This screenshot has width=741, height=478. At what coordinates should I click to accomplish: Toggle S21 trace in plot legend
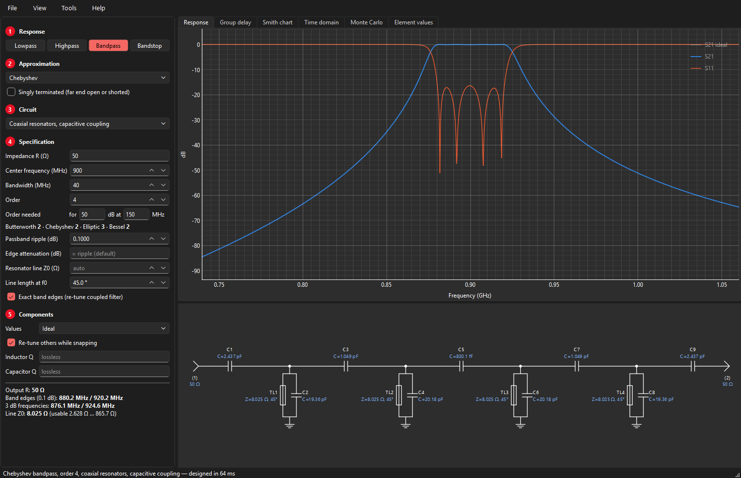[x=702, y=56]
